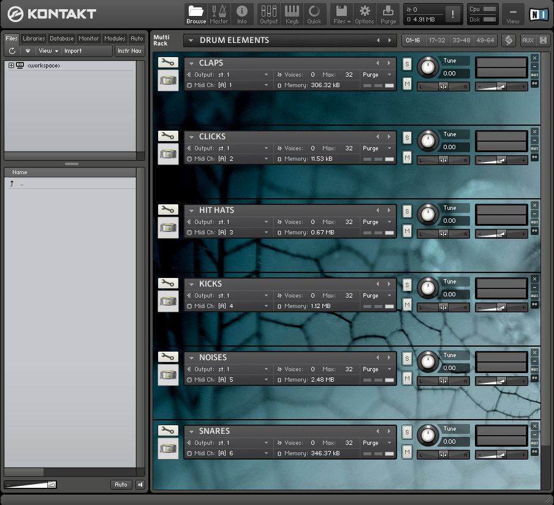Switch to the Libraries tab

click(34, 39)
